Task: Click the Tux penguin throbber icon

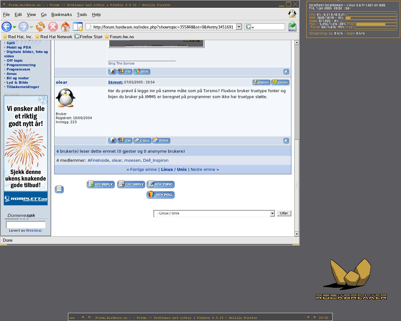Action: click(292, 14)
